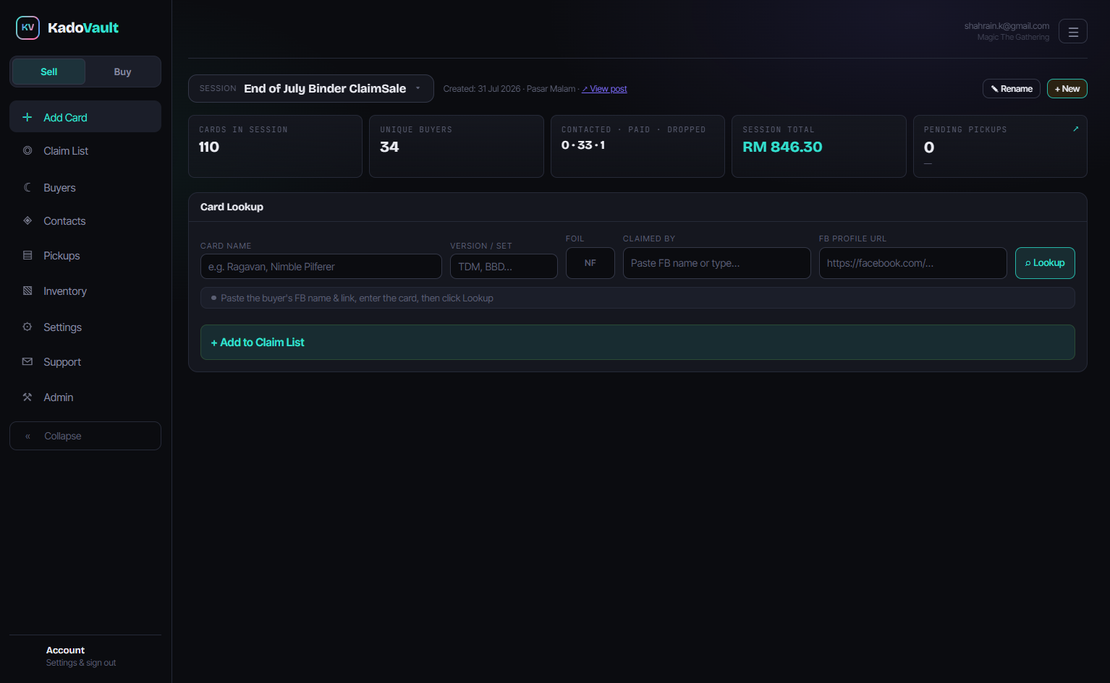Switch to Buy mode
1110x683 pixels.
[x=122, y=72]
